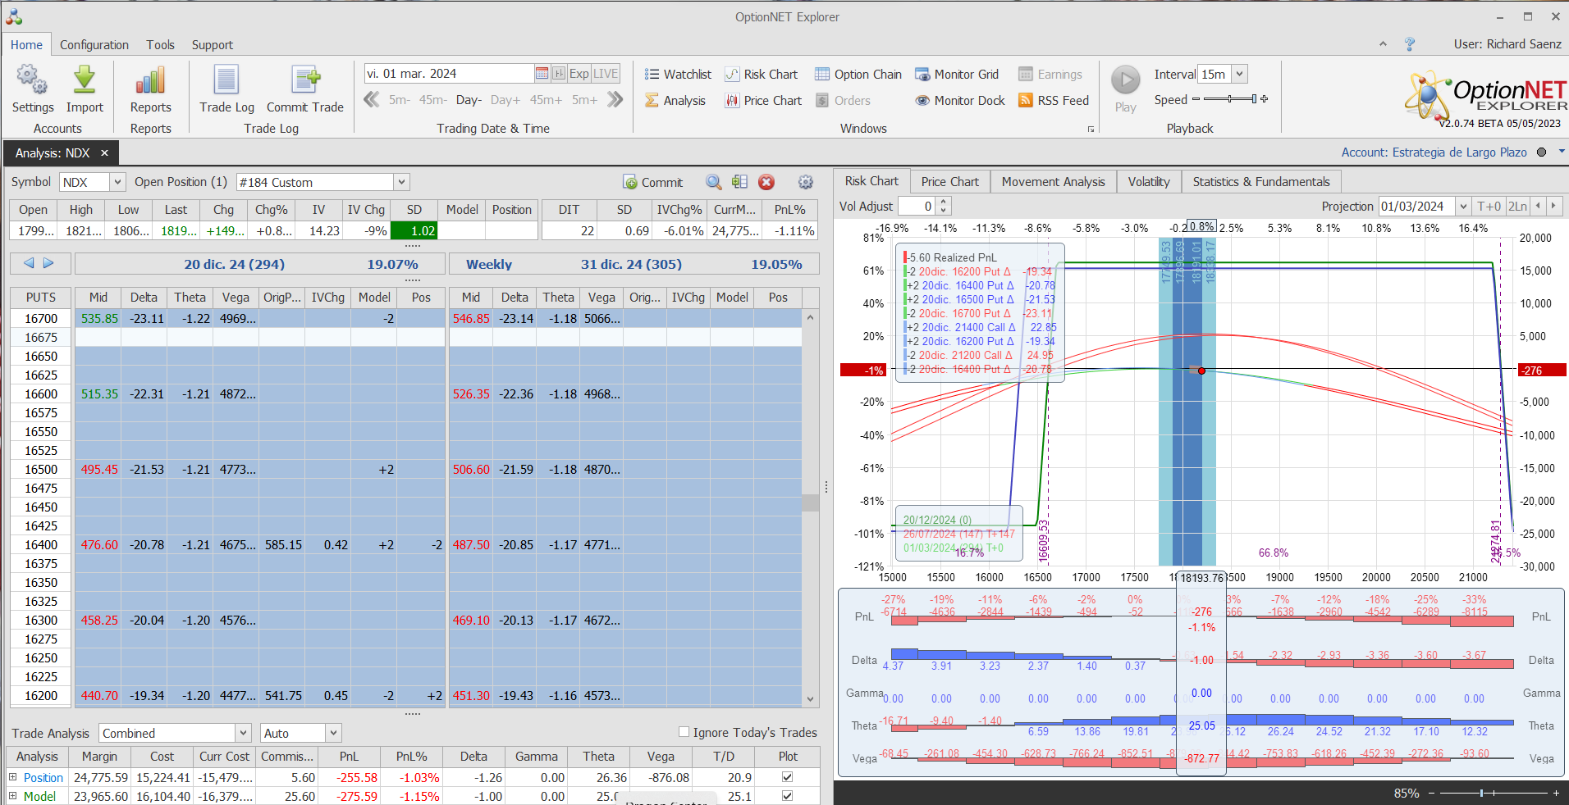The image size is (1569, 805).
Task: Open the Auto dropdown
Action: pyautogui.click(x=333, y=733)
